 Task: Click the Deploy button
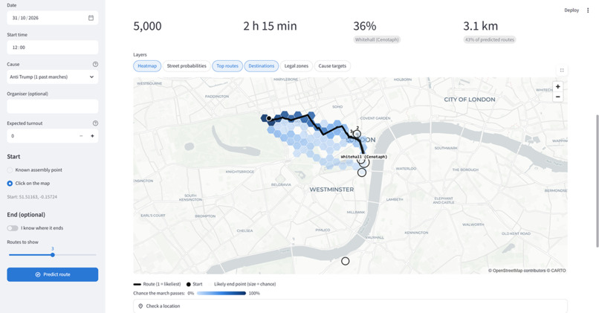click(572, 10)
